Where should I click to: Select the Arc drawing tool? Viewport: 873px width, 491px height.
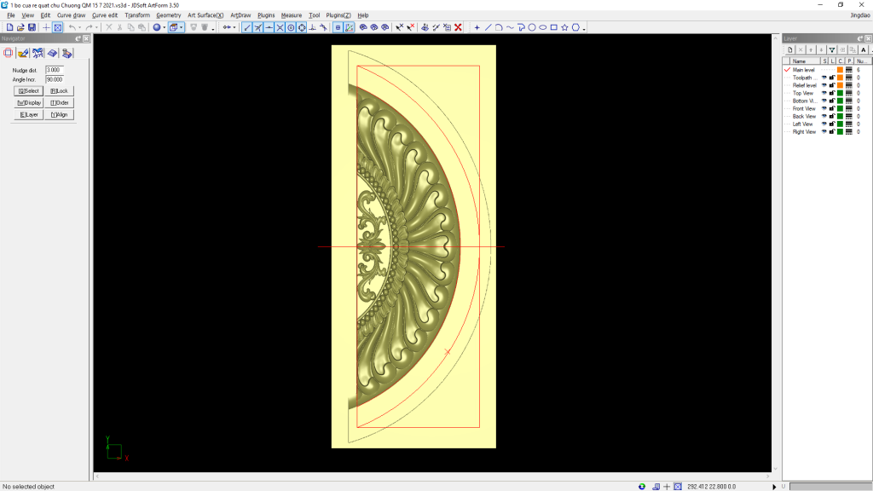pos(499,27)
